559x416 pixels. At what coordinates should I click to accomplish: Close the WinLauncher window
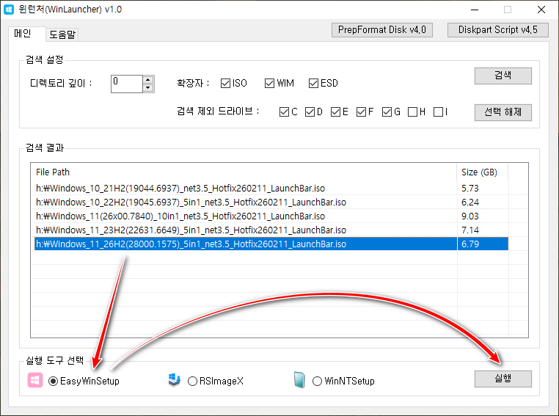(541, 10)
